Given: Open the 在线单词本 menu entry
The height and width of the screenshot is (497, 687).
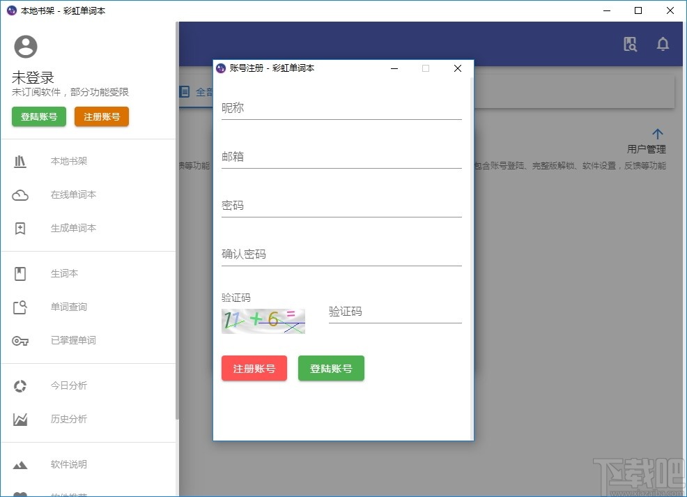Looking at the screenshot, I should point(73,194).
